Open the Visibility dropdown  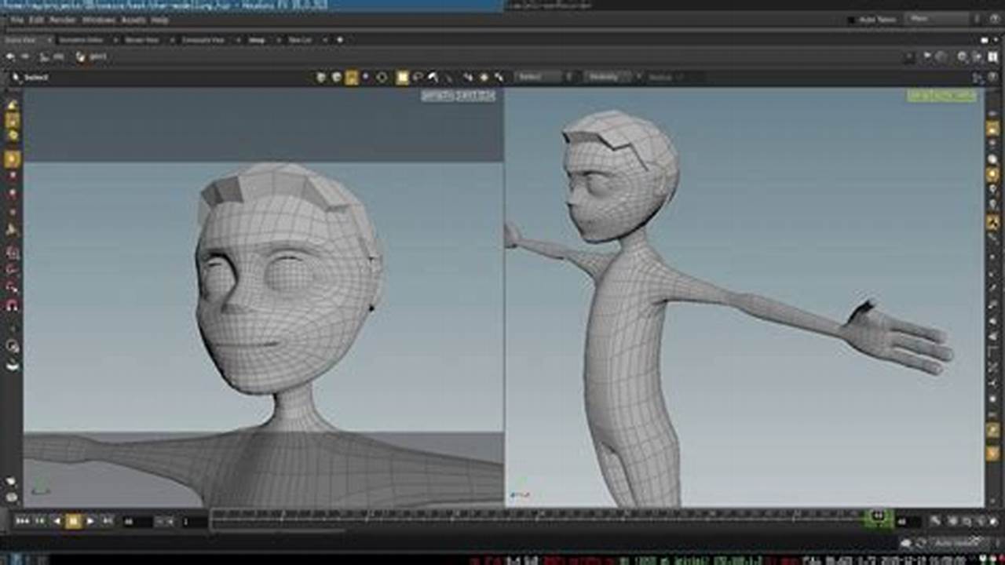pos(608,77)
